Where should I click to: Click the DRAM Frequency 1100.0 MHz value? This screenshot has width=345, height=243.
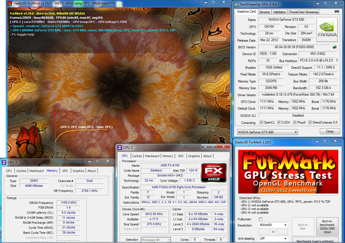(68, 202)
